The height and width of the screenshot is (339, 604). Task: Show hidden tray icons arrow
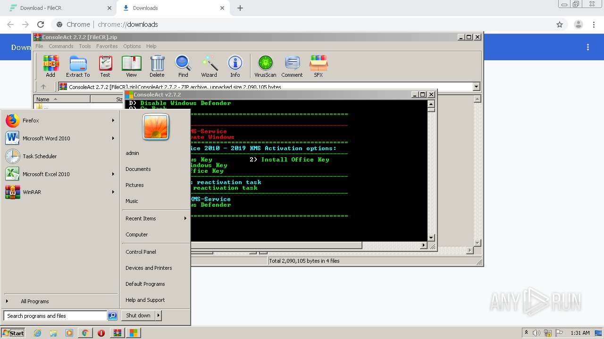click(x=526, y=333)
